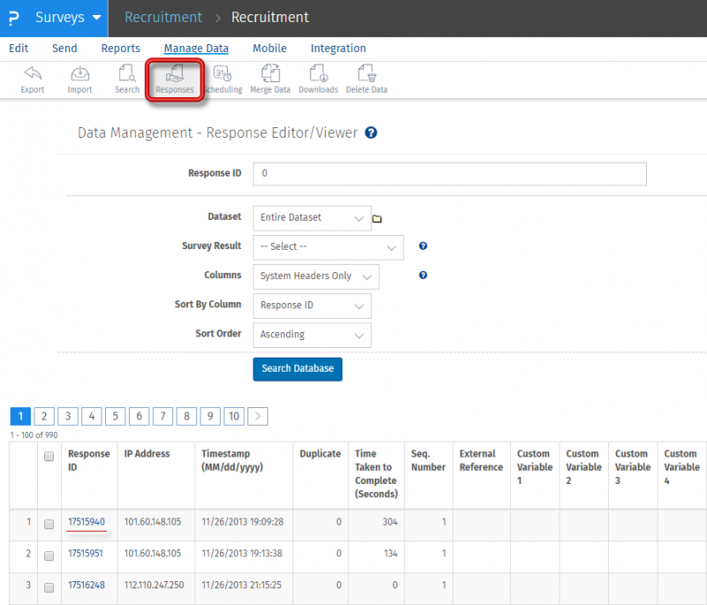Open the Merge Data tool
The width and height of the screenshot is (707, 605).
(270, 79)
